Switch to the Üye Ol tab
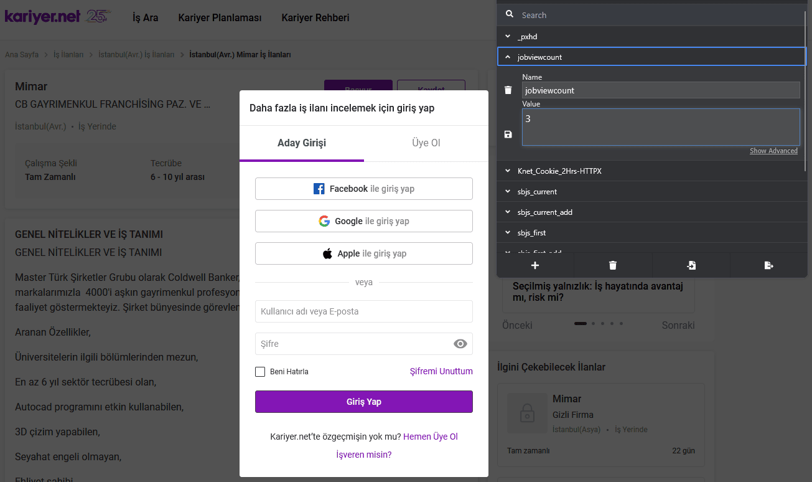 point(426,143)
